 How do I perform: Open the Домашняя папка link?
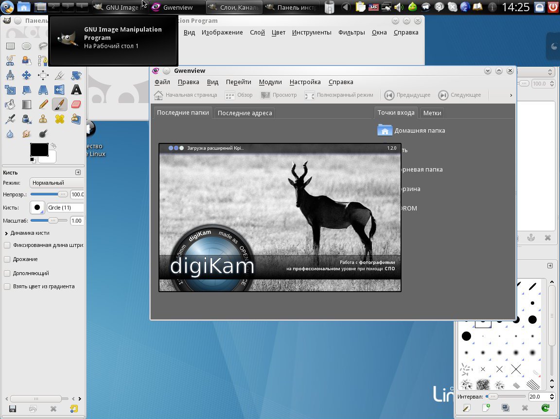(419, 130)
